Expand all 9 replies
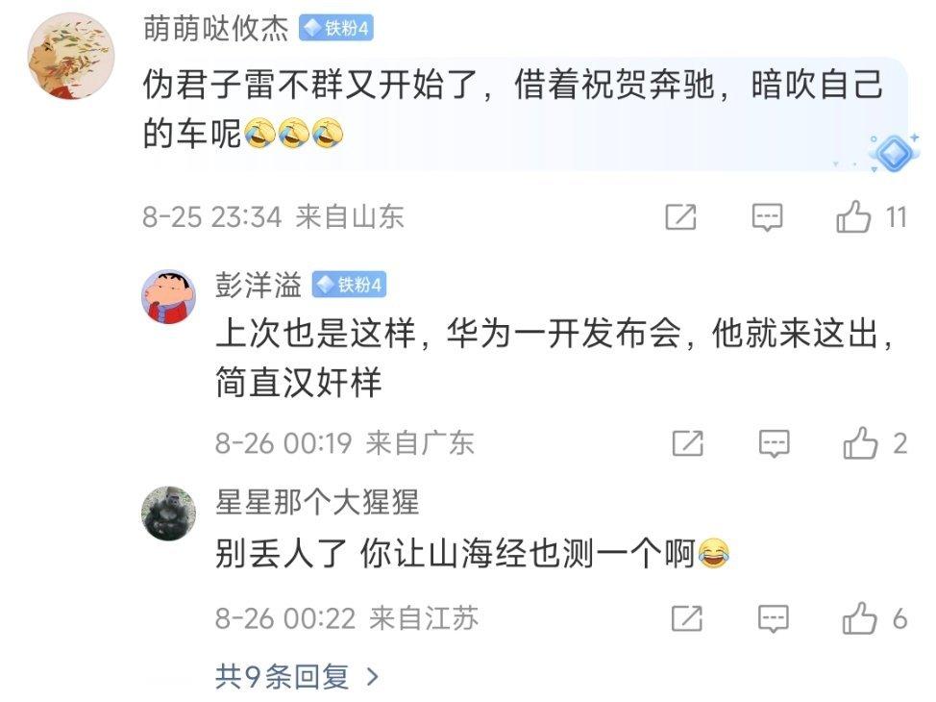Screen dimensions: 936x702 click(x=297, y=676)
